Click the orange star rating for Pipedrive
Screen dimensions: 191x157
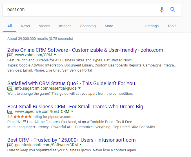(22, 117)
